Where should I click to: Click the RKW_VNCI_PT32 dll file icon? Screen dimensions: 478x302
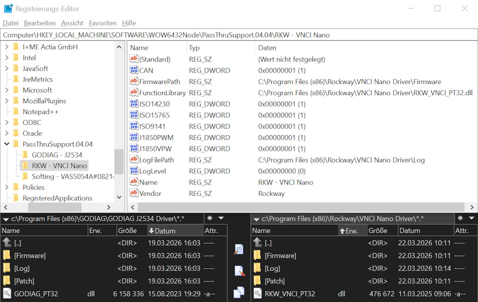pyautogui.click(x=257, y=294)
